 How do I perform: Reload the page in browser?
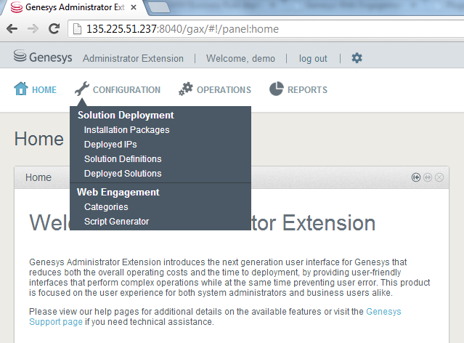click(x=54, y=30)
